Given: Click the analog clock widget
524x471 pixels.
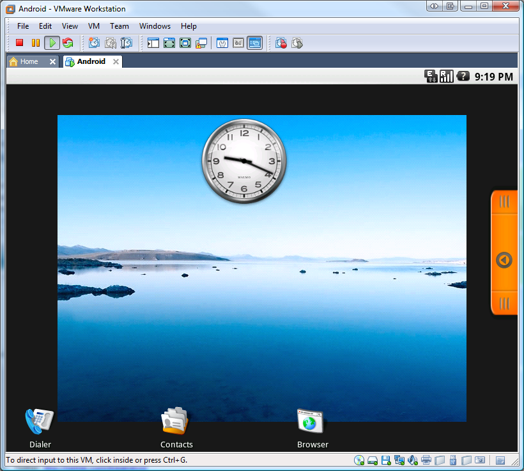Looking at the screenshot, I should tap(244, 161).
